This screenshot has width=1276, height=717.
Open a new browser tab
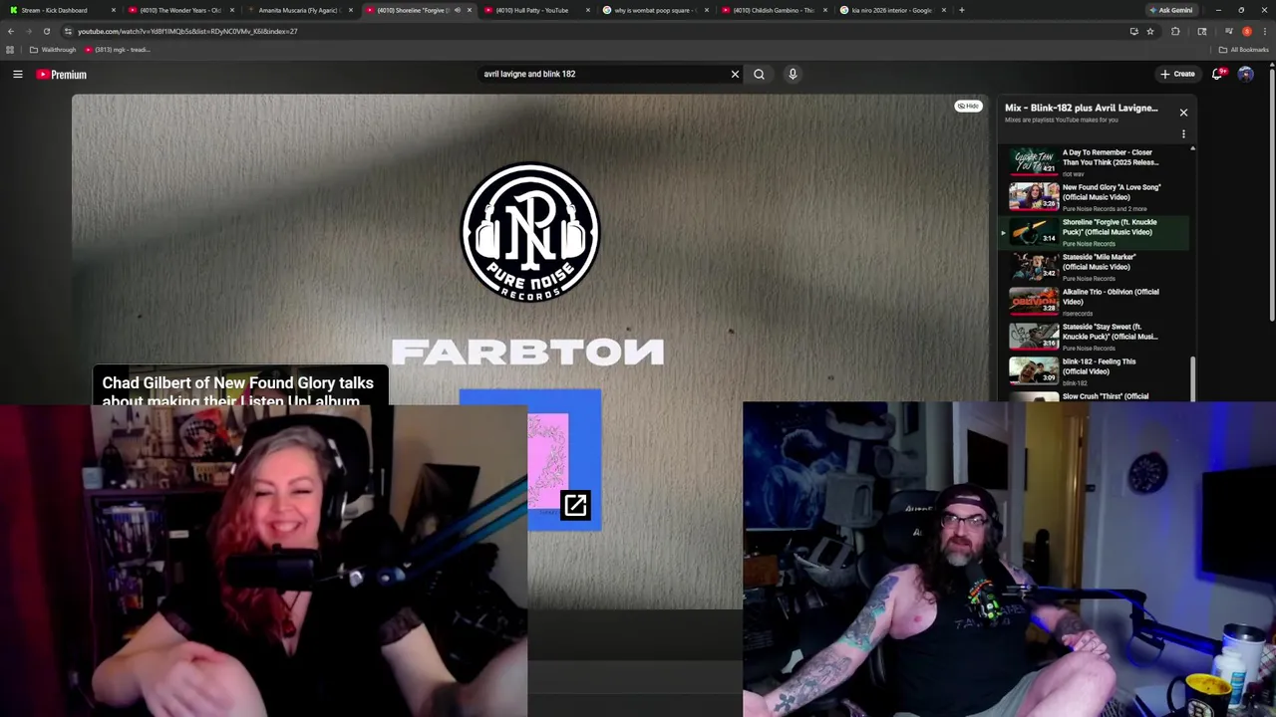(x=961, y=10)
